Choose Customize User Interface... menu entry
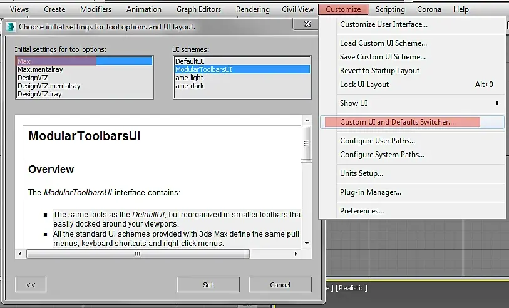The height and width of the screenshot is (308, 509). (x=412, y=24)
